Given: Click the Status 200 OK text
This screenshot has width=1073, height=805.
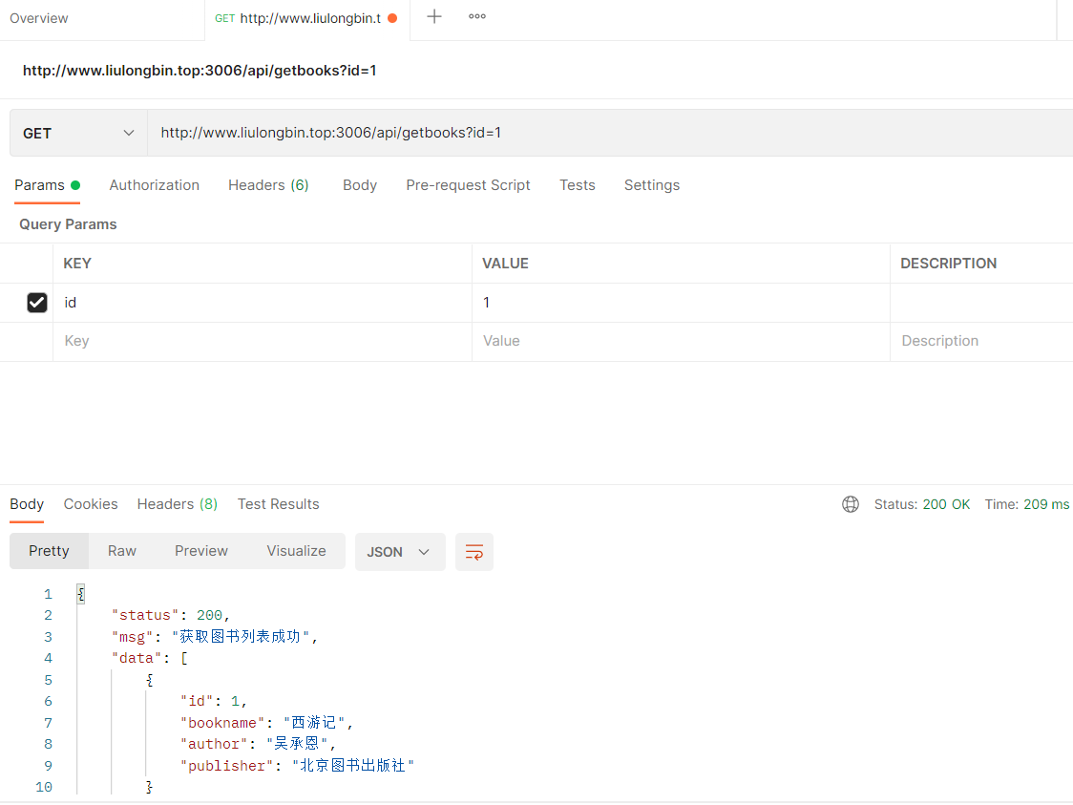Looking at the screenshot, I should (922, 504).
